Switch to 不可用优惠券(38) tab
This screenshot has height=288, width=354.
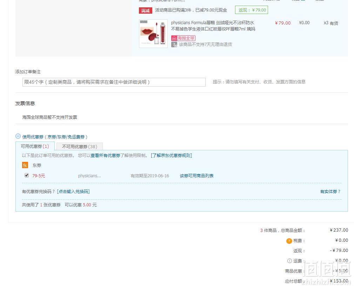pos(80,146)
